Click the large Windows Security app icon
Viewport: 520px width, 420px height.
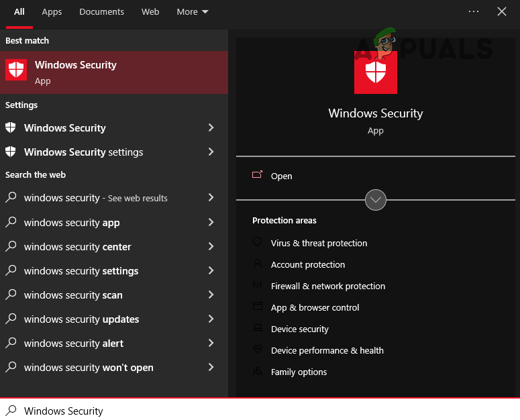(x=375, y=72)
